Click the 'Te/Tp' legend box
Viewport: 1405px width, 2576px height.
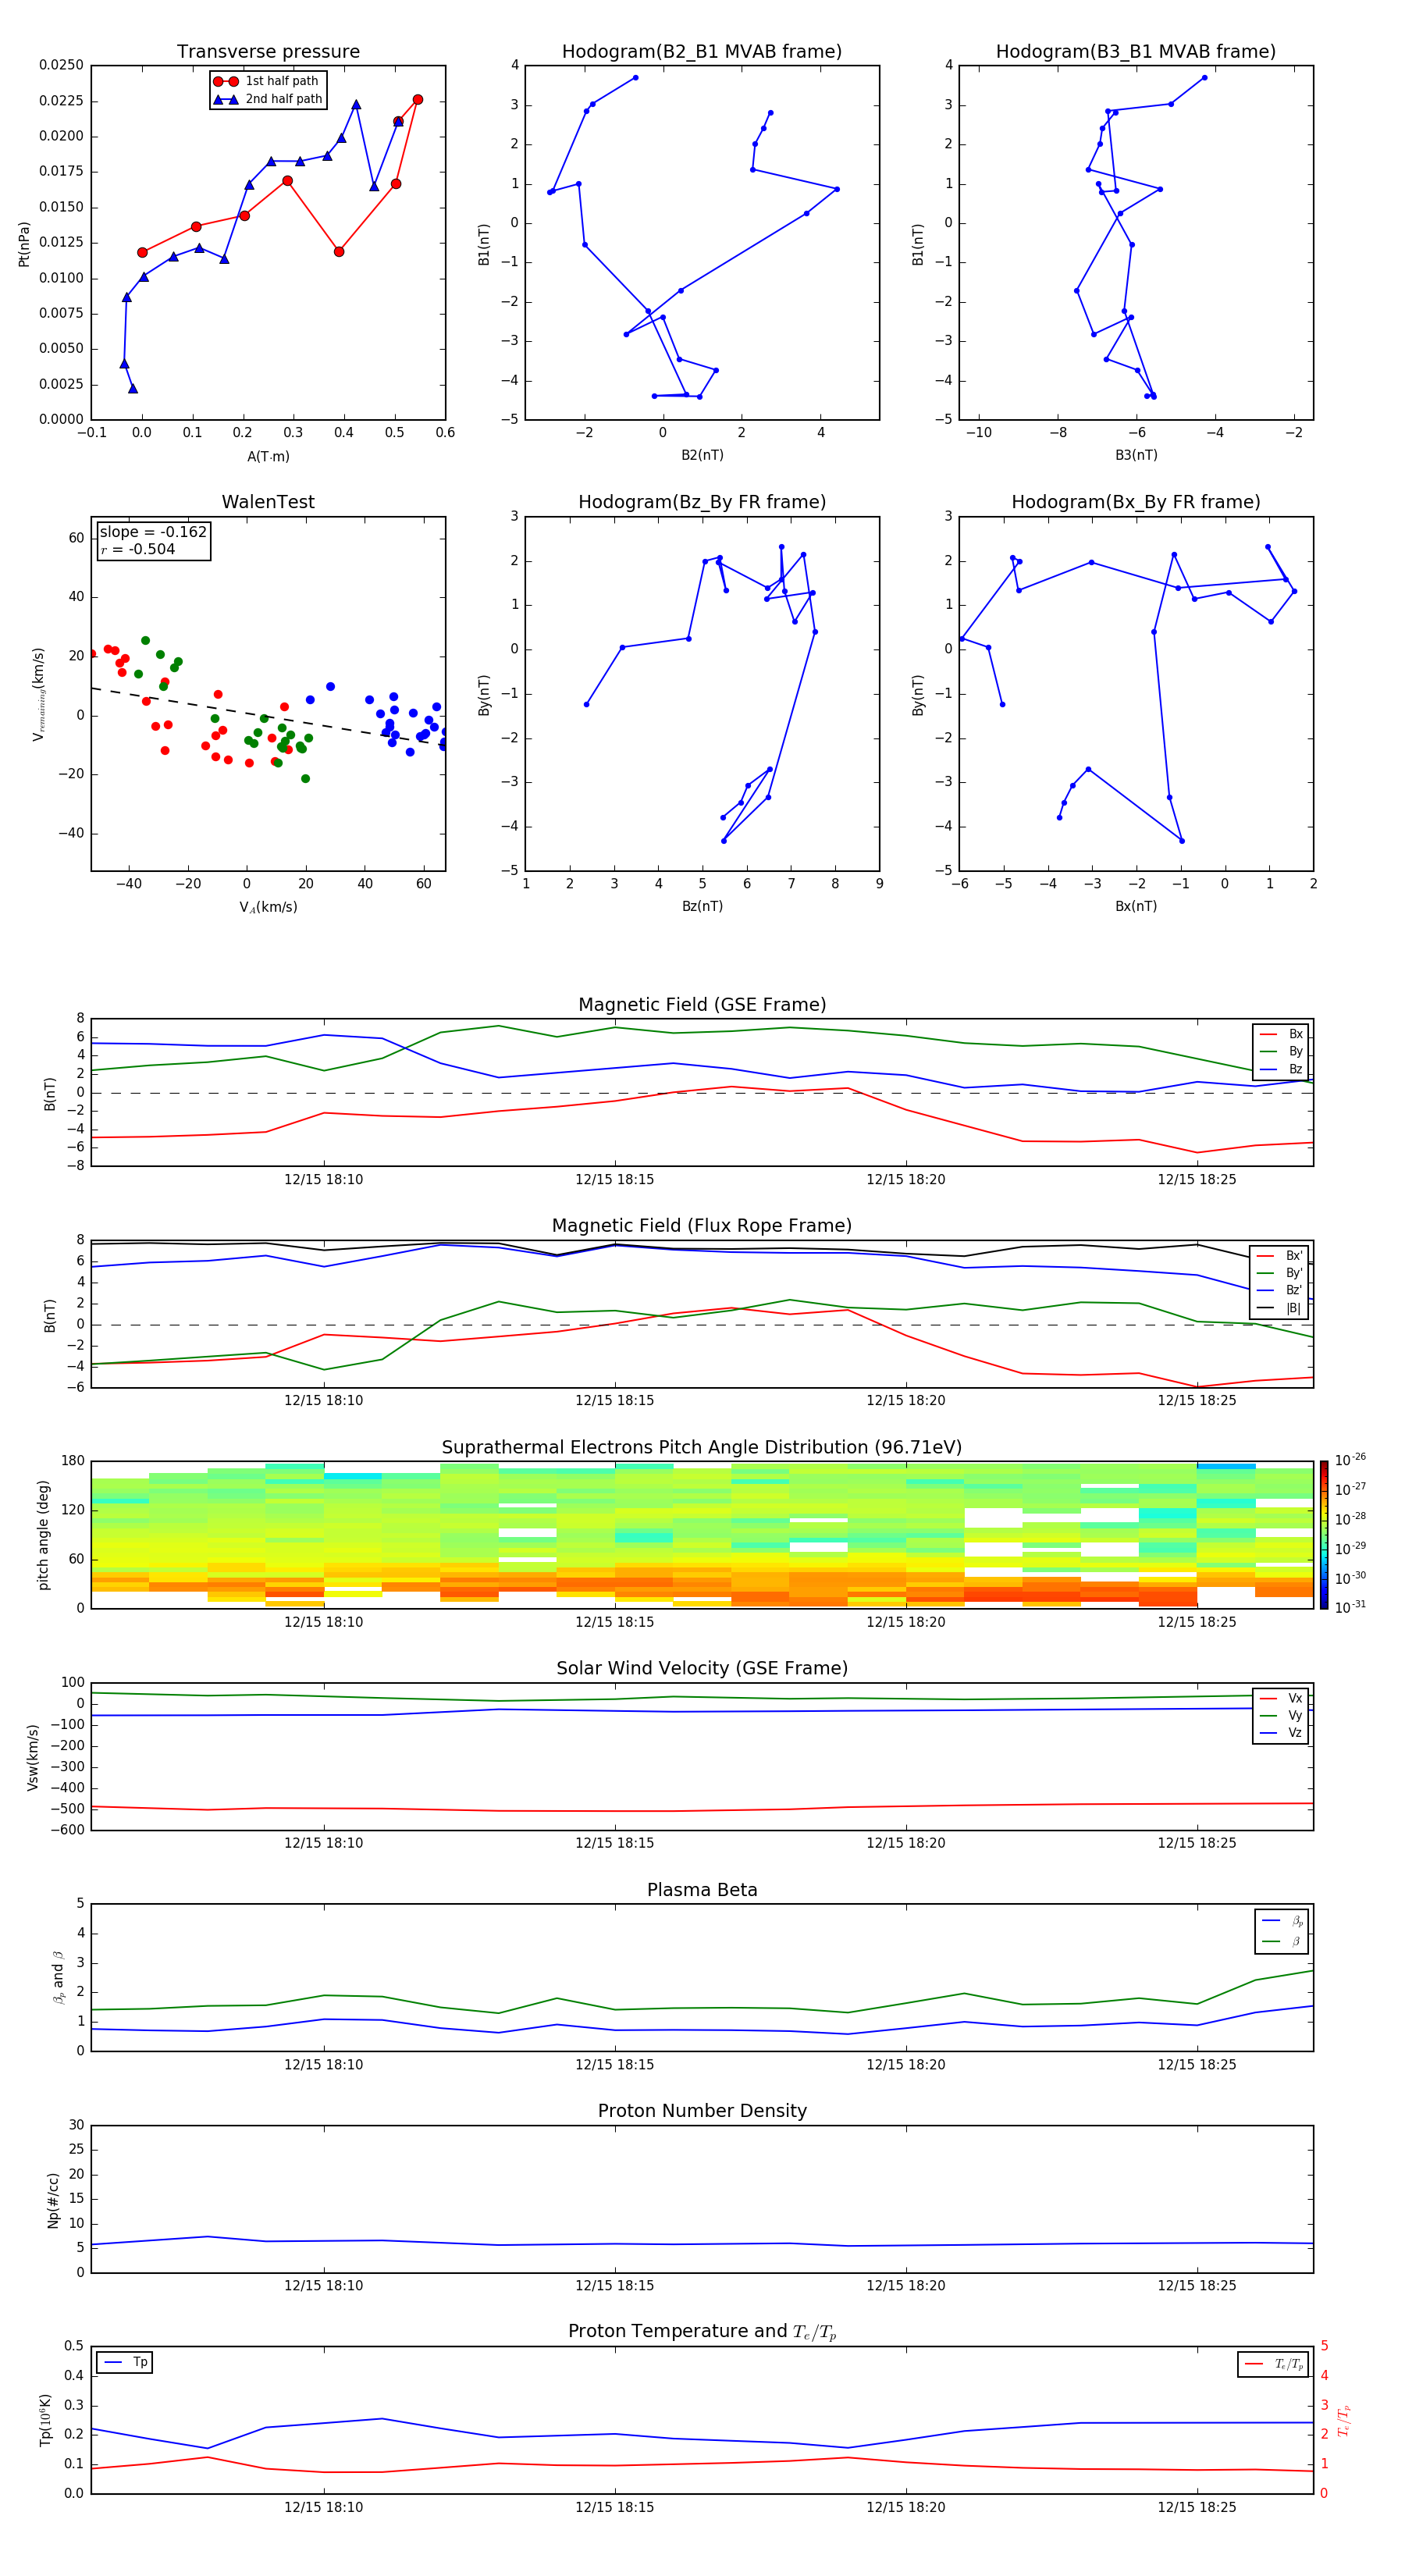click(x=1272, y=2364)
